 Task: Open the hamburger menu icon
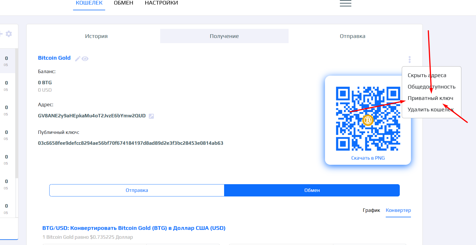pos(345,3)
